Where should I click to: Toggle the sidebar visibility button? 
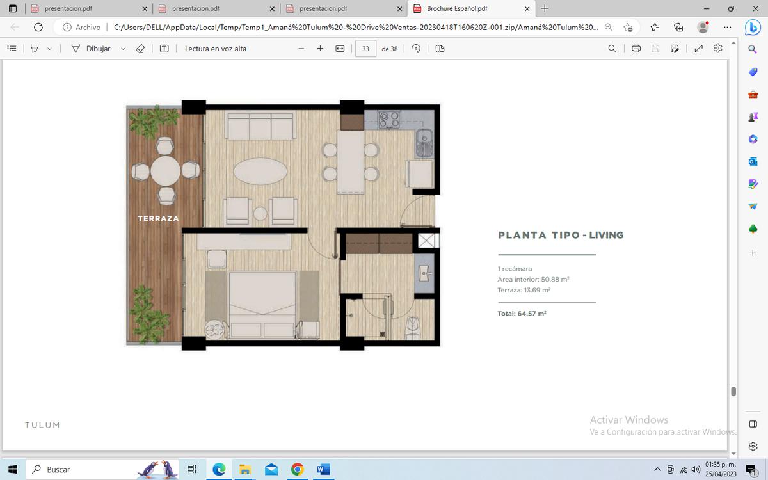point(753,424)
